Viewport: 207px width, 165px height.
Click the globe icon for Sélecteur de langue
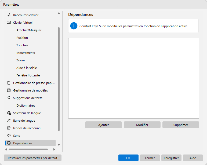coord(9,113)
